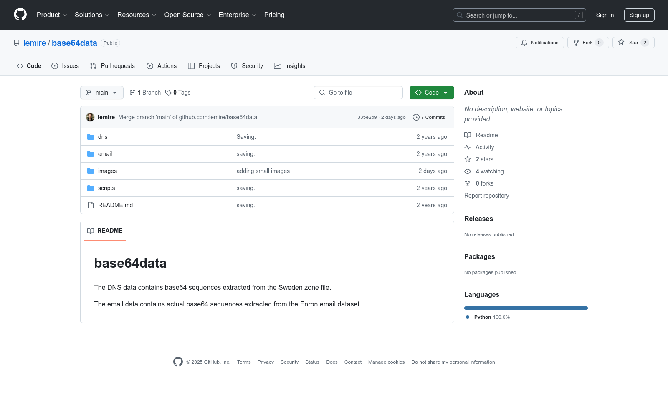This screenshot has width=668, height=417.
Task: Open the Terms link in the footer
Action: tap(244, 362)
